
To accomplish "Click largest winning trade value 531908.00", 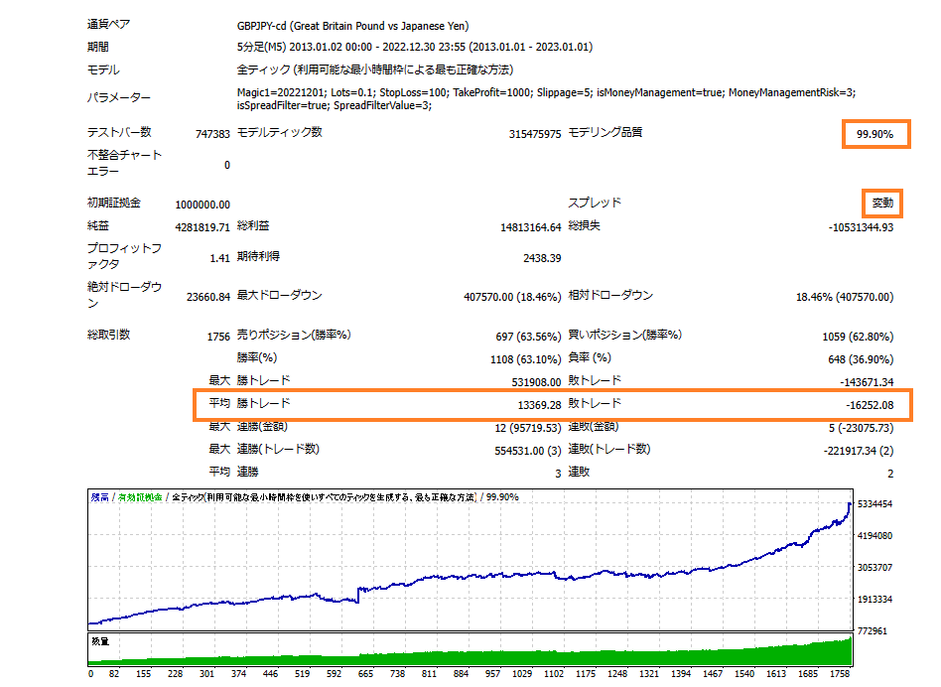I will 536,382.
